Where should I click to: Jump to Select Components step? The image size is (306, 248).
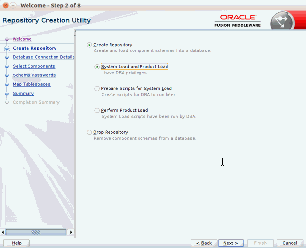[x=34, y=66]
